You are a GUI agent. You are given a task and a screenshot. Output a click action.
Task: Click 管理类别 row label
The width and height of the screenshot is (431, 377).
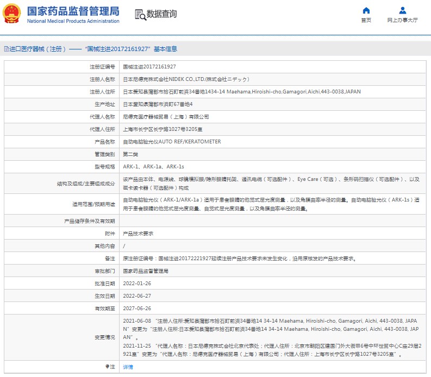coord(105,154)
